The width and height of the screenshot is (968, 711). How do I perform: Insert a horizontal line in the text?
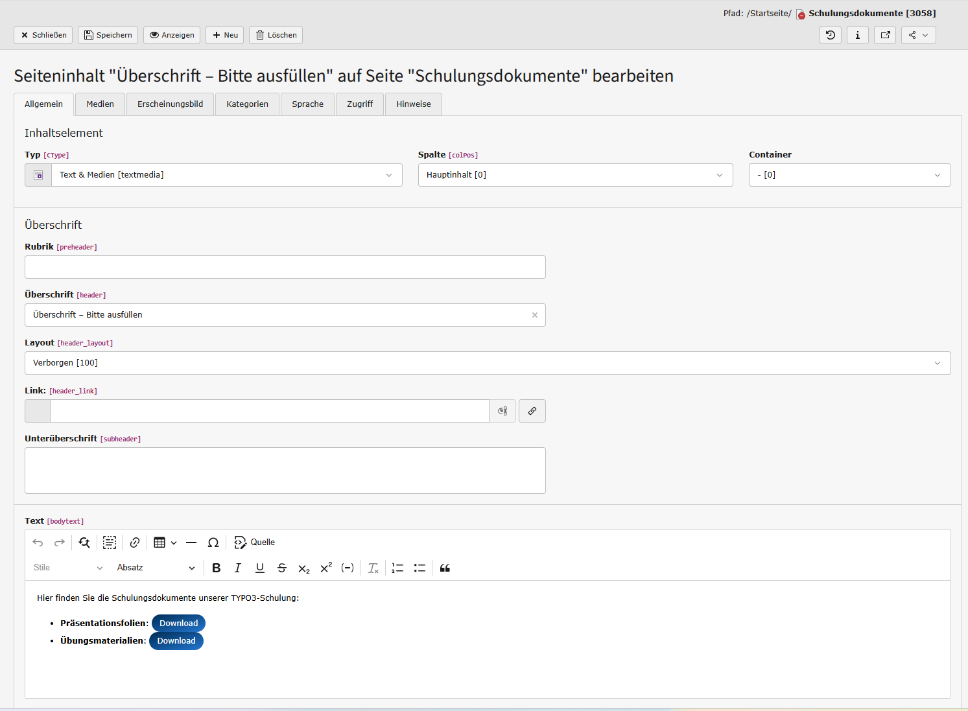tap(191, 542)
